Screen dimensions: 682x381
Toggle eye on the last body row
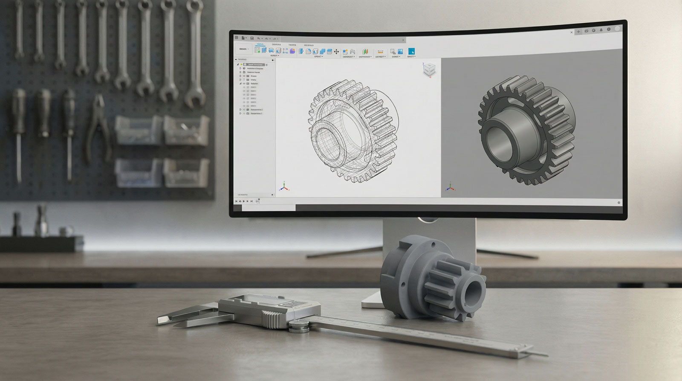coord(244,106)
